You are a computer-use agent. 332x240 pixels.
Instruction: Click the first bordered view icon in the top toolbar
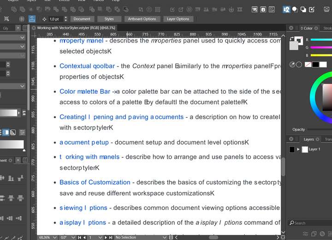tap(255, 10)
